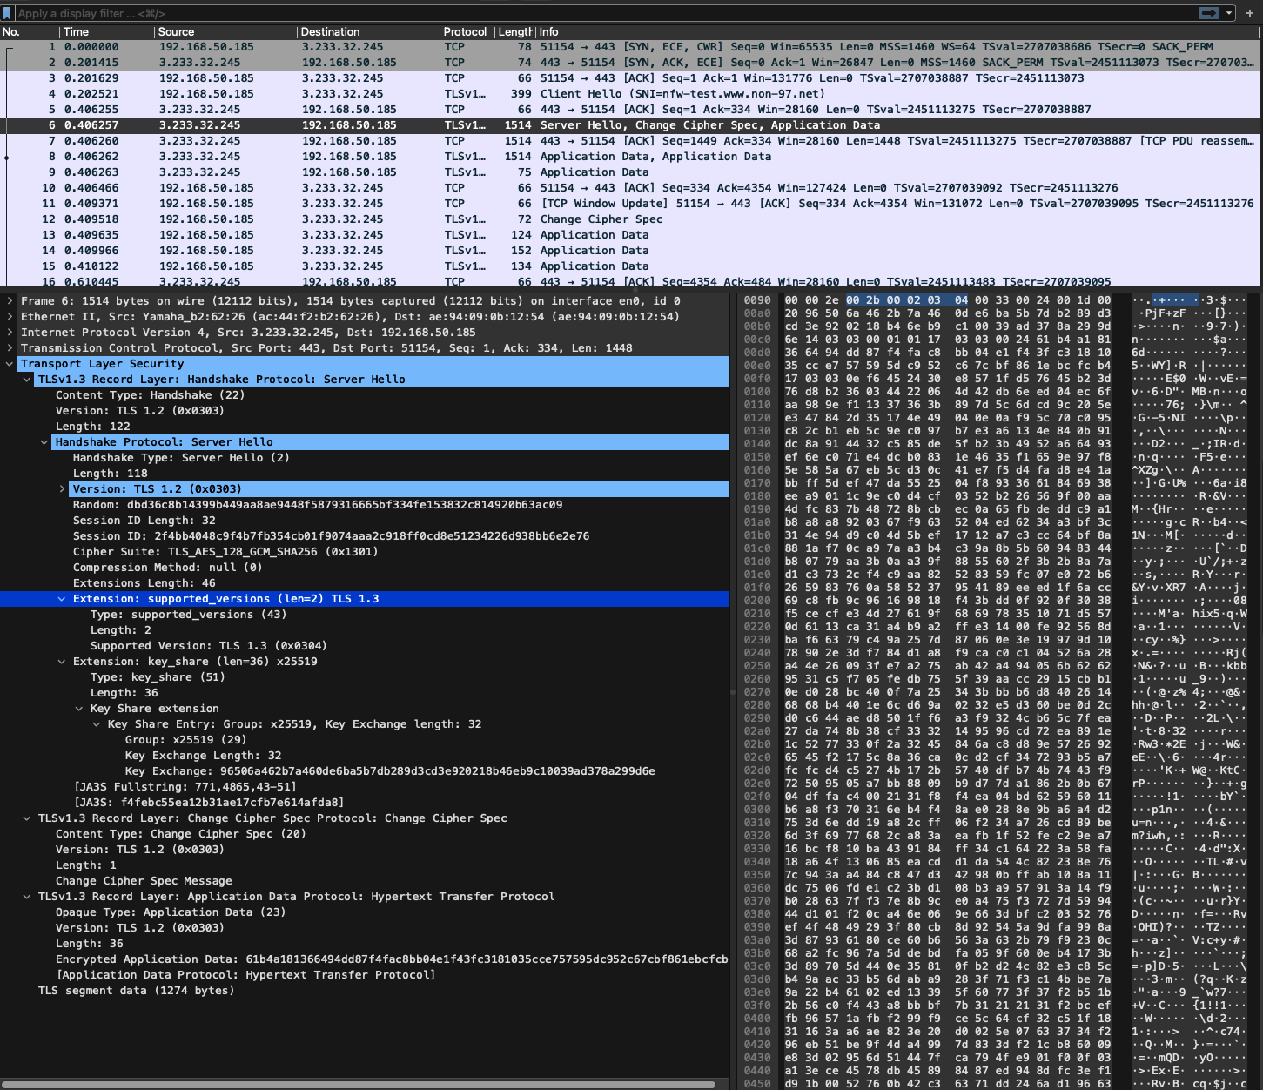Select the JA3S hash line
This screenshot has height=1090, width=1263.
point(209,803)
